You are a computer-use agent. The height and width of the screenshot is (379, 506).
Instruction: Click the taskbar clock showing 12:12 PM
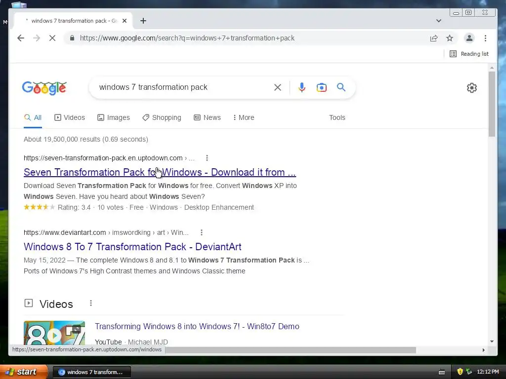click(x=488, y=372)
